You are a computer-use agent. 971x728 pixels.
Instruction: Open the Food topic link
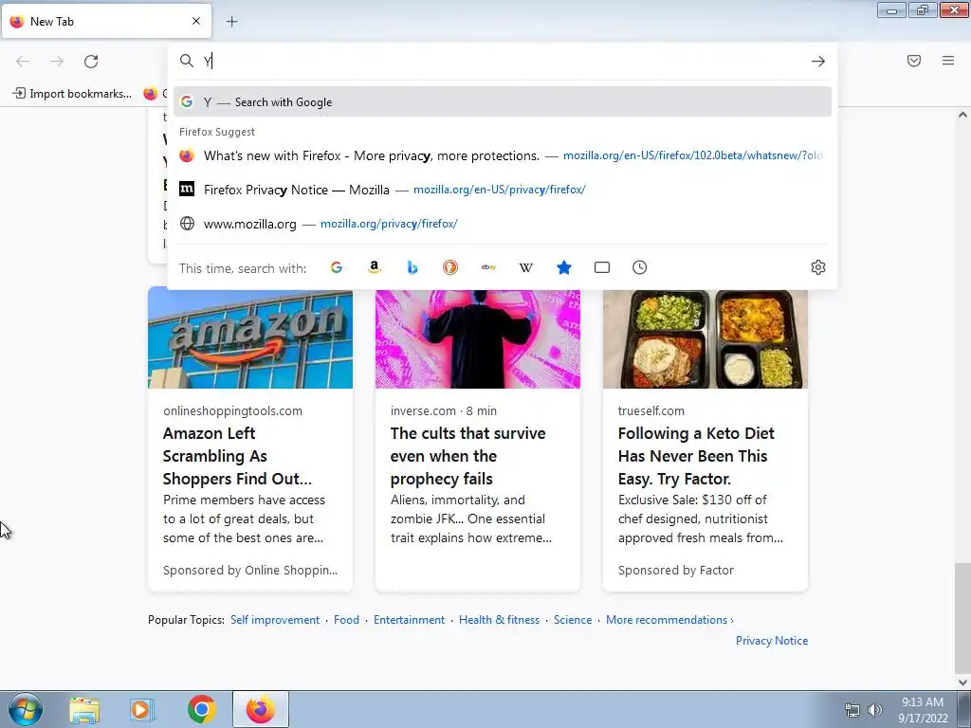pos(346,620)
